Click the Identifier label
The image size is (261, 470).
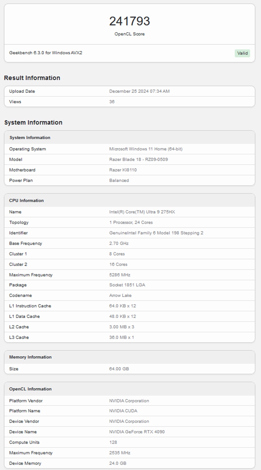(x=18, y=233)
